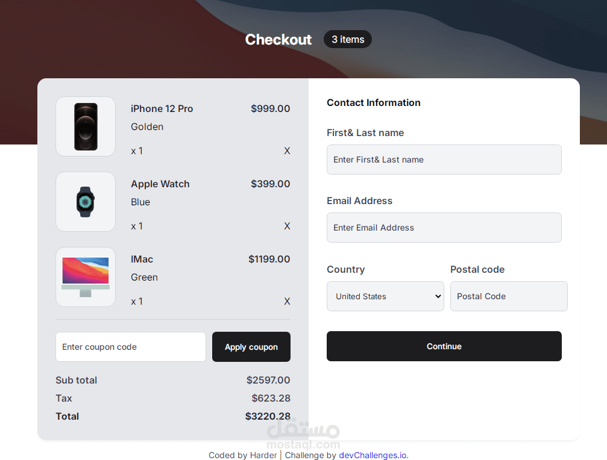607x460 pixels.
Task: Click the Checkout page heading
Action: coord(278,39)
